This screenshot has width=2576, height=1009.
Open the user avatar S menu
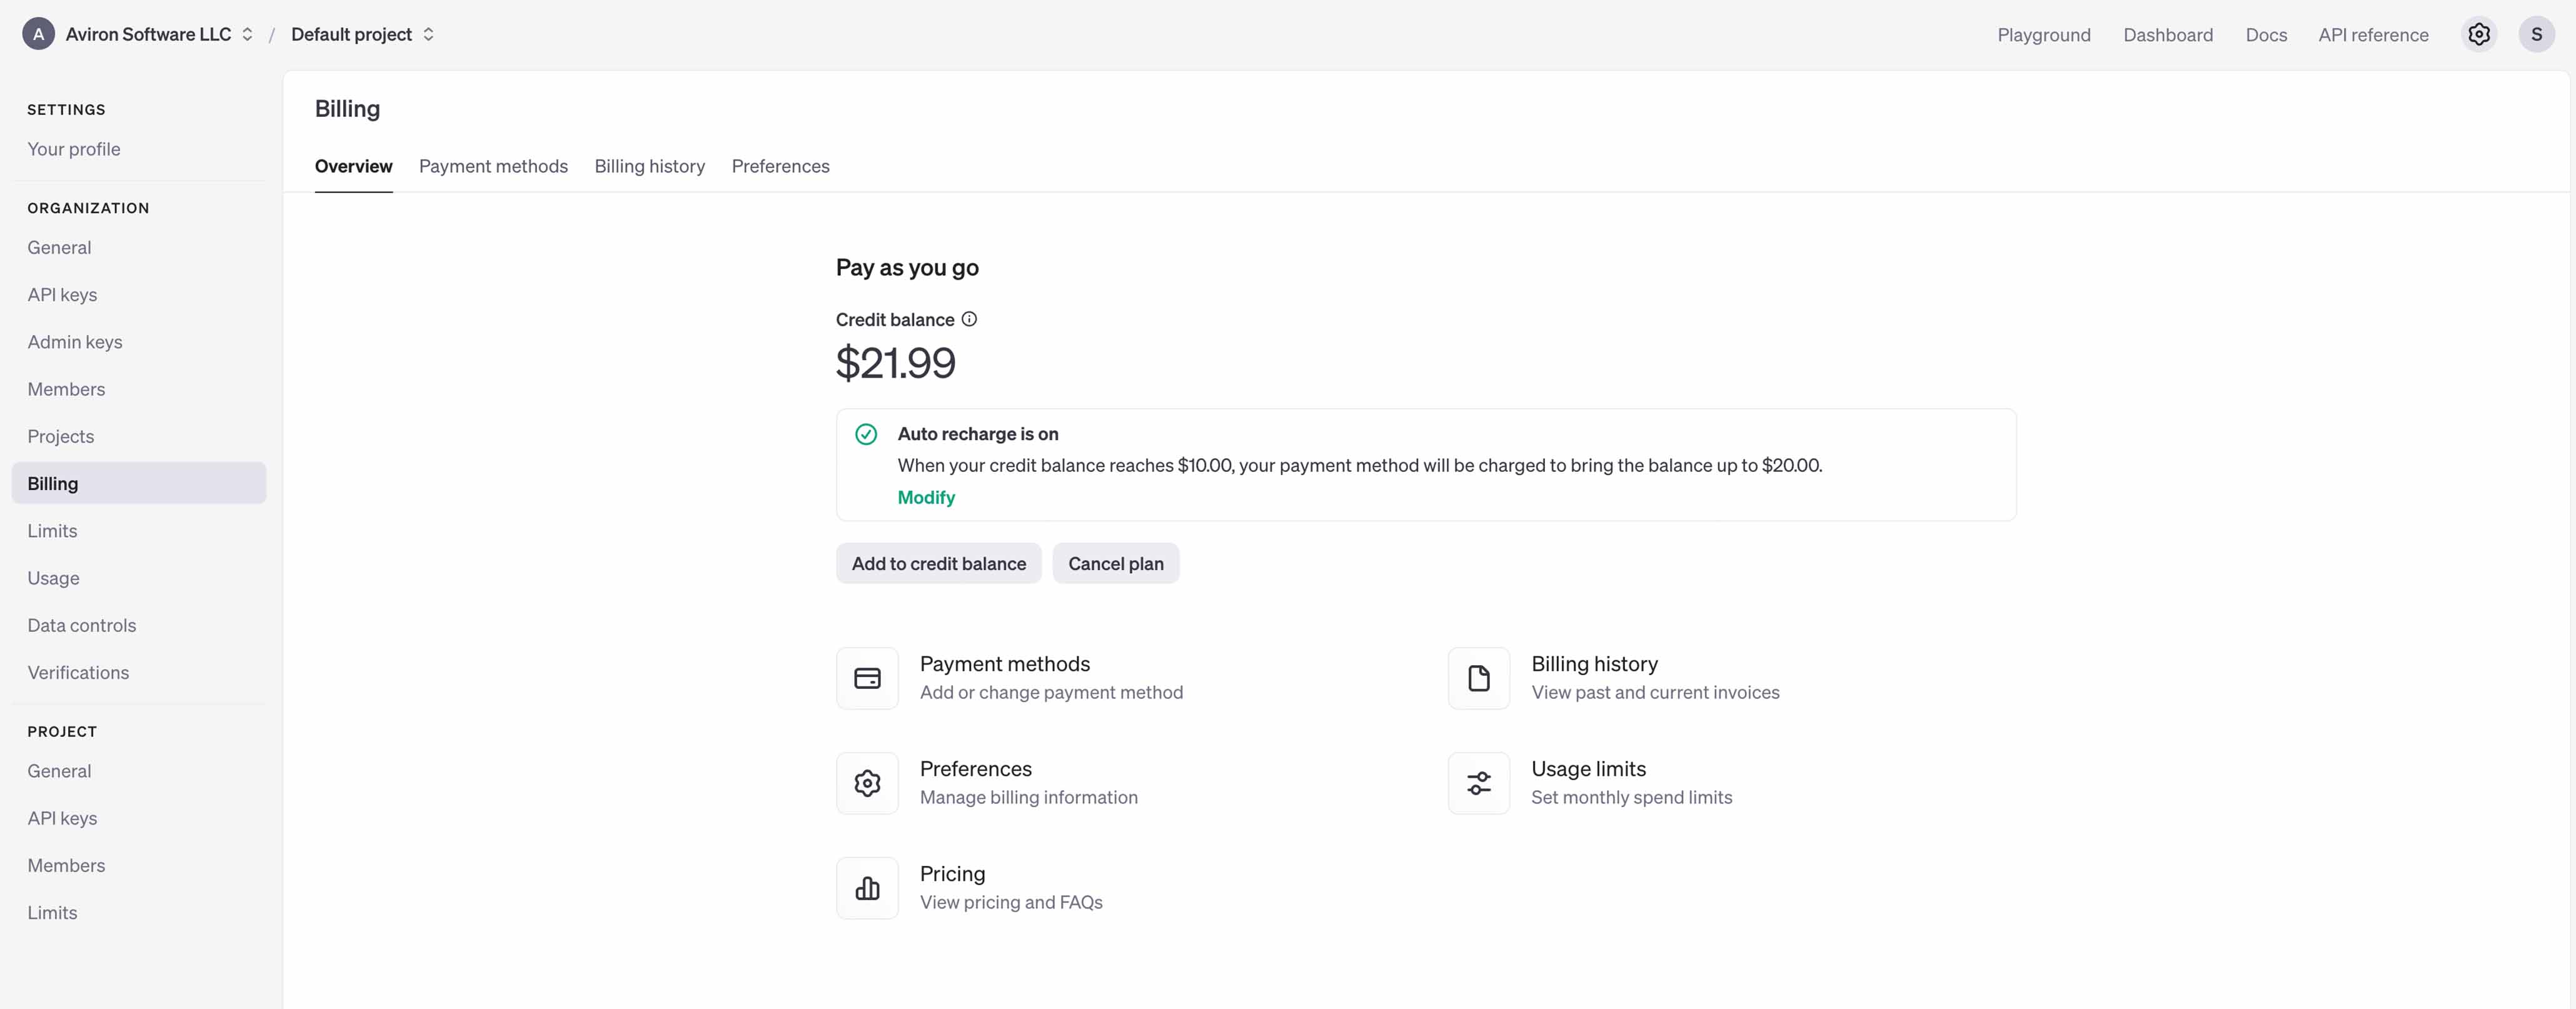coord(2536,34)
